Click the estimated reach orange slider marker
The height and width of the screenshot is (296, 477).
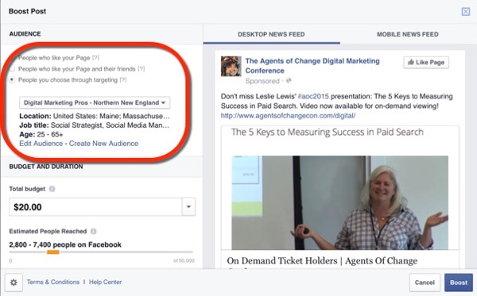click(53, 252)
